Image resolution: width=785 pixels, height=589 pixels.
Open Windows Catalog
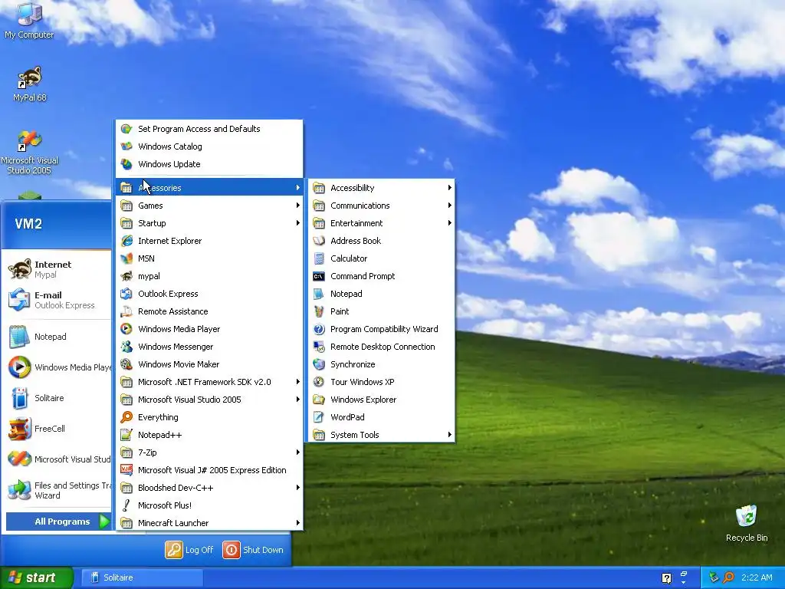pyautogui.click(x=209, y=146)
